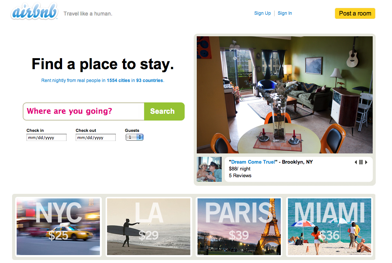Open the Sign Up link

click(263, 13)
